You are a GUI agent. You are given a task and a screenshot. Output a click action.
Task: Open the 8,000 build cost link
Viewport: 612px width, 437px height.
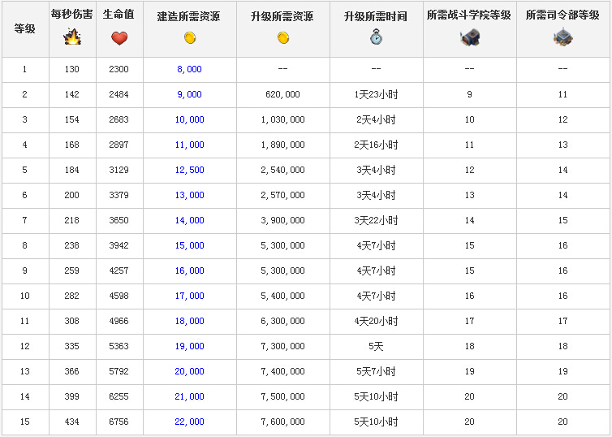(x=189, y=70)
